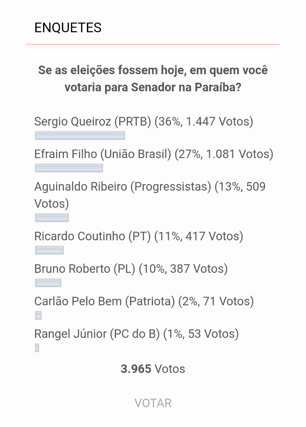
Task: Click the Efraim Filho 27% progress bar
Action: click(x=69, y=168)
